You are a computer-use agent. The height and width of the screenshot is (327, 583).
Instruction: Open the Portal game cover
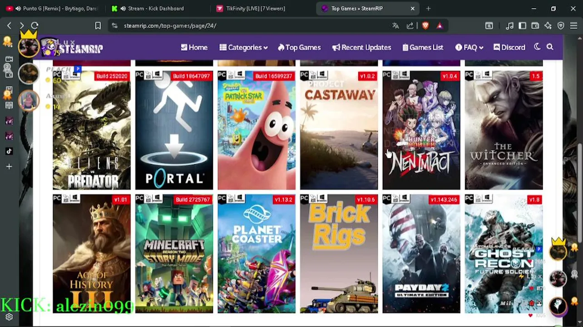click(x=174, y=130)
